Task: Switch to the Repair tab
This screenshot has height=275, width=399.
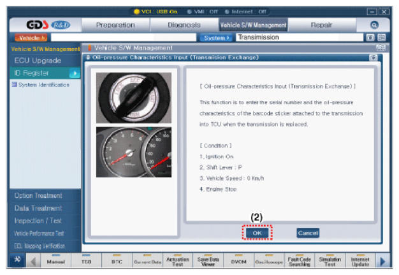Action: coord(321,25)
